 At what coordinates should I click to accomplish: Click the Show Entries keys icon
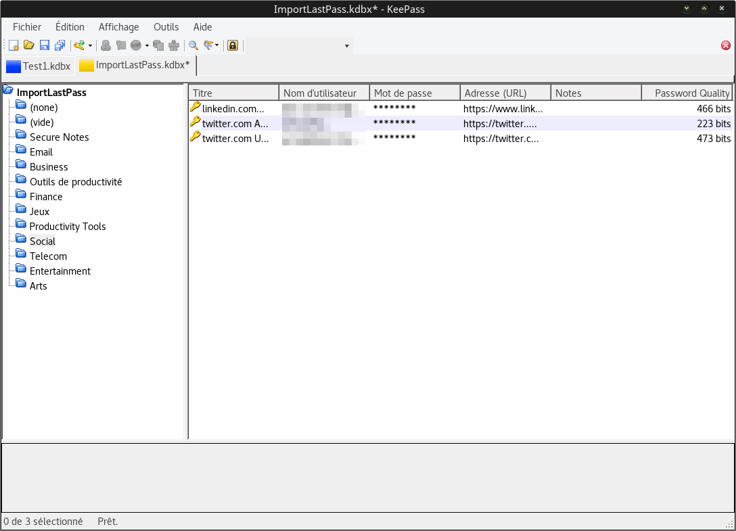[x=208, y=45]
